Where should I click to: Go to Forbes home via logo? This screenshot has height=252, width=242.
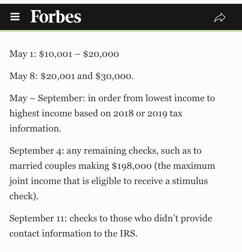point(56,17)
